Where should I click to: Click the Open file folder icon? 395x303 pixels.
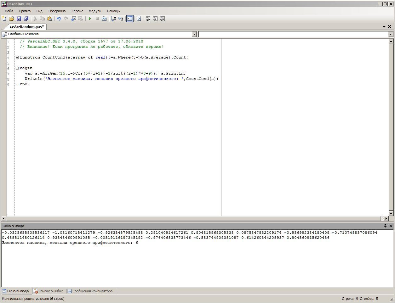click(12, 19)
